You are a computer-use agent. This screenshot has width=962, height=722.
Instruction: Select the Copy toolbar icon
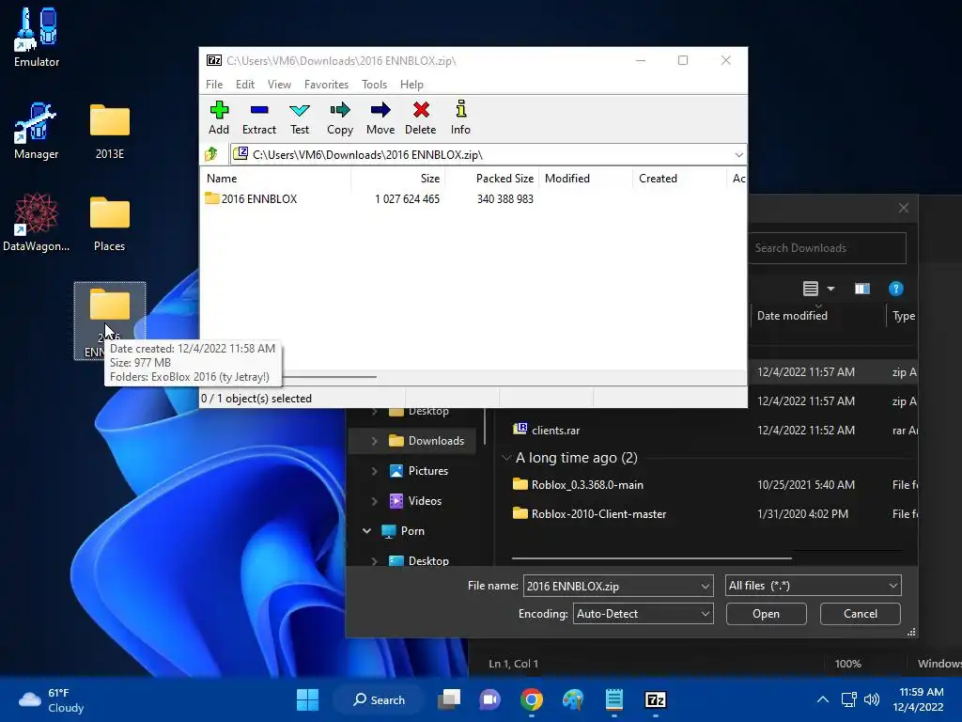(340, 118)
